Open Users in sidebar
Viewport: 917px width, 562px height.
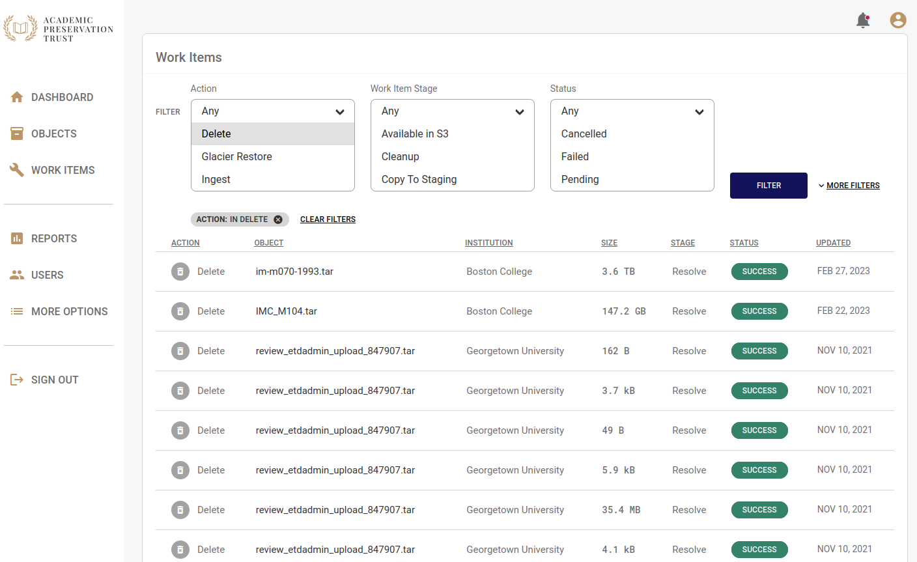tap(48, 275)
